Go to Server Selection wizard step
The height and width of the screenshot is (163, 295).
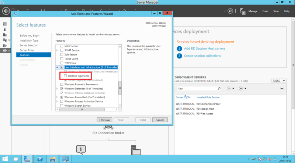tap(29, 45)
